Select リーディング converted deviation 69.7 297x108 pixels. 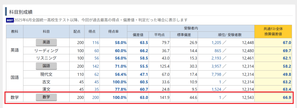pyautogui.click(x=287, y=51)
